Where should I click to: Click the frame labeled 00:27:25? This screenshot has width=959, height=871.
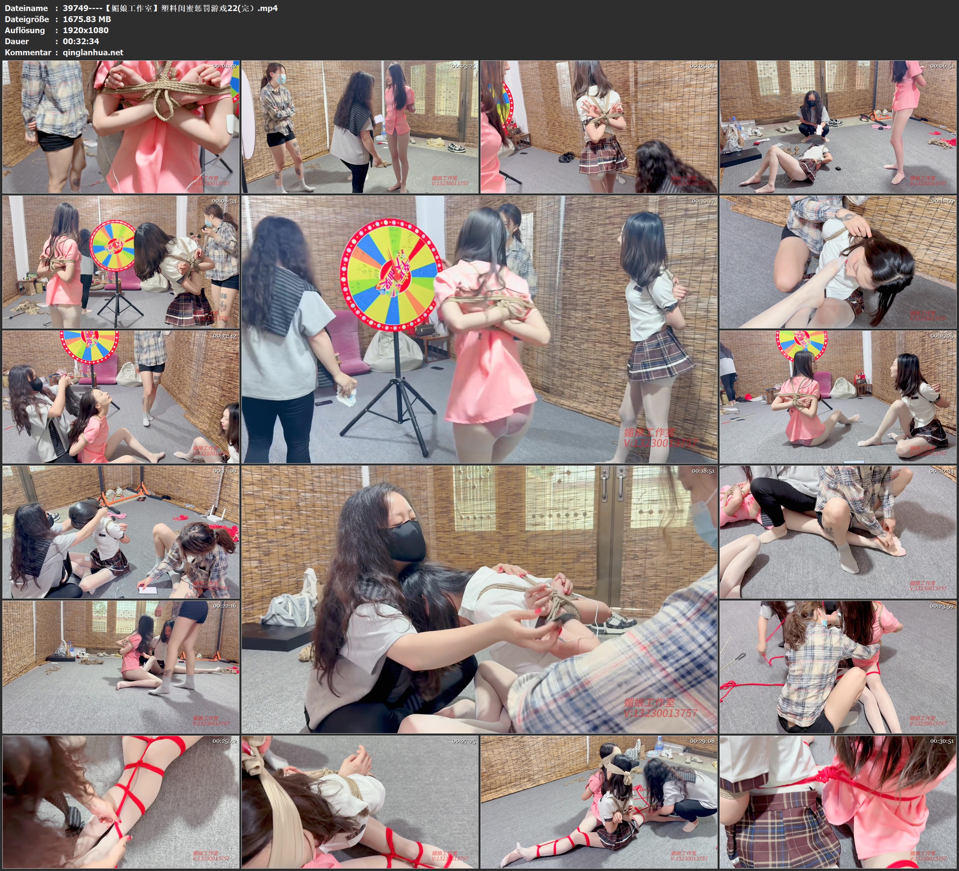360,802
